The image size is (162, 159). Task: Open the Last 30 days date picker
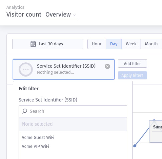48,44
